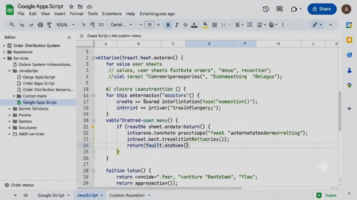
Task: Click the vertical scrollbar thumb
Action: pyautogui.click(x=340, y=111)
